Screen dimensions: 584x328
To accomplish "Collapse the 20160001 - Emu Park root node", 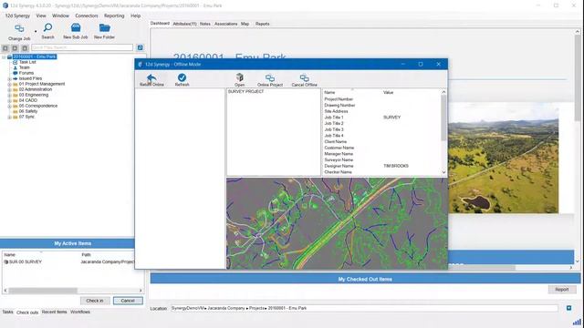I will 4,56.
